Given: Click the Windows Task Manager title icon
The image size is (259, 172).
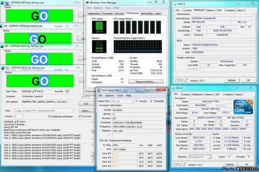Looking at the screenshot, I should [x=87, y=3].
